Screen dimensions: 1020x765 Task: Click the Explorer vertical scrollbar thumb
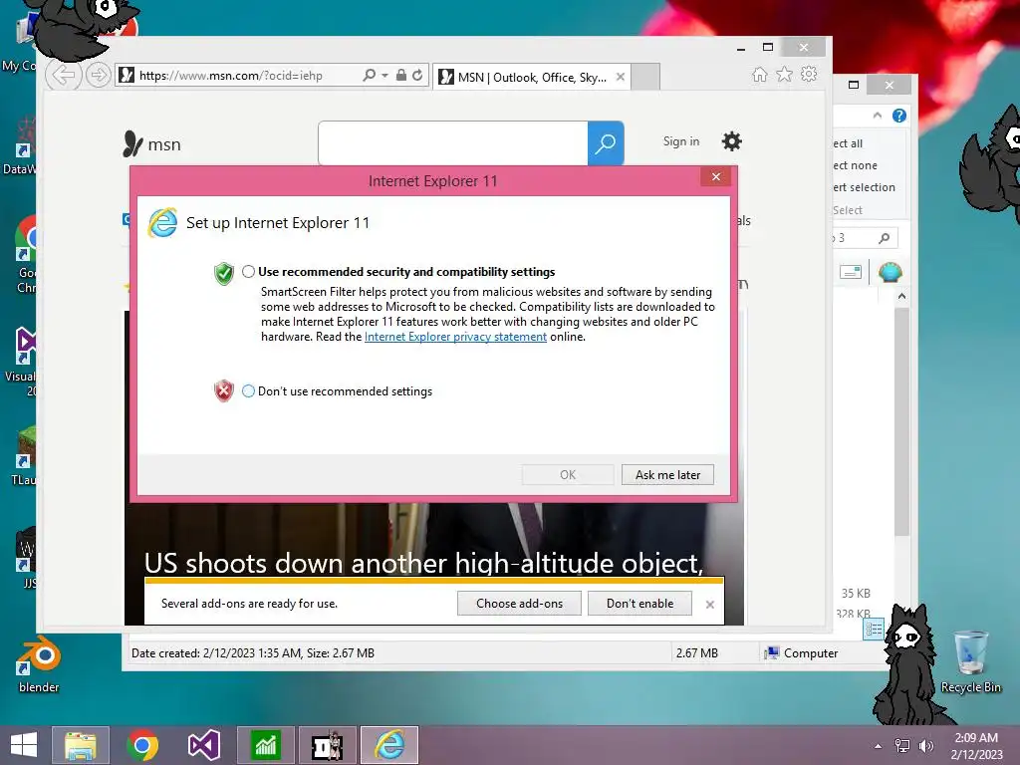pyautogui.click(x=901, y=421)
